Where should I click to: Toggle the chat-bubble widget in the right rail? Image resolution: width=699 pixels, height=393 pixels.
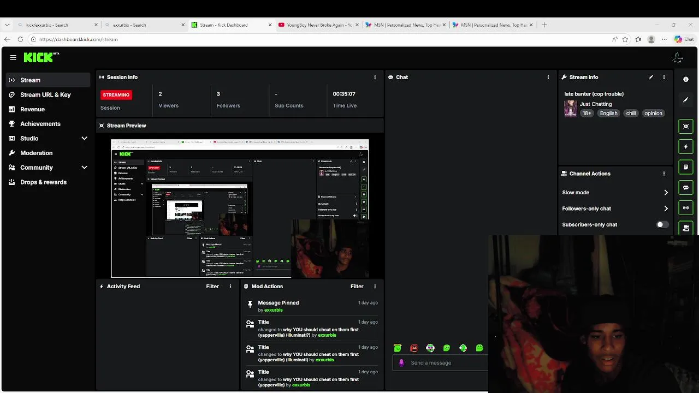tap(686, 187)
